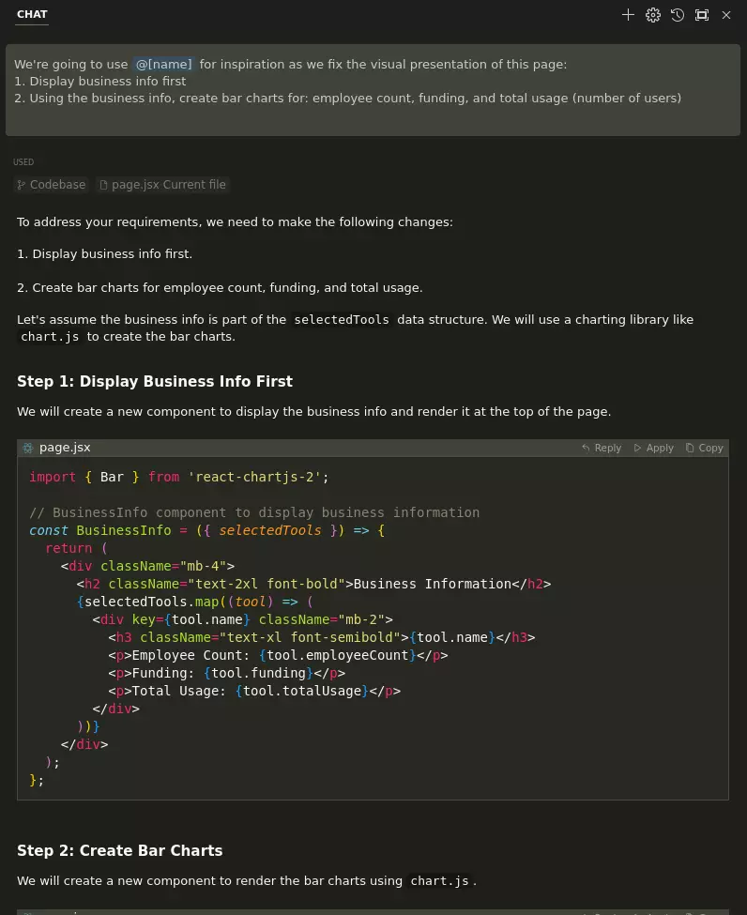The image size is (747, 915).
Task: Switch to the CHAT tab
Action: (x=32, y=14)
